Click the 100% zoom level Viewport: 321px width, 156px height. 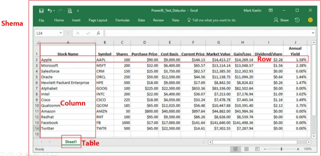(308, 149)
